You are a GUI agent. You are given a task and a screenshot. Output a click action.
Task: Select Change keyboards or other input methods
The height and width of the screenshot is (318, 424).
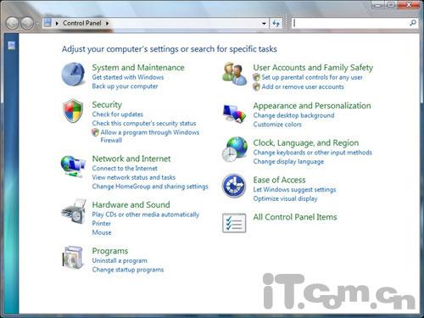pyautogui.click(x=312, y=153)
